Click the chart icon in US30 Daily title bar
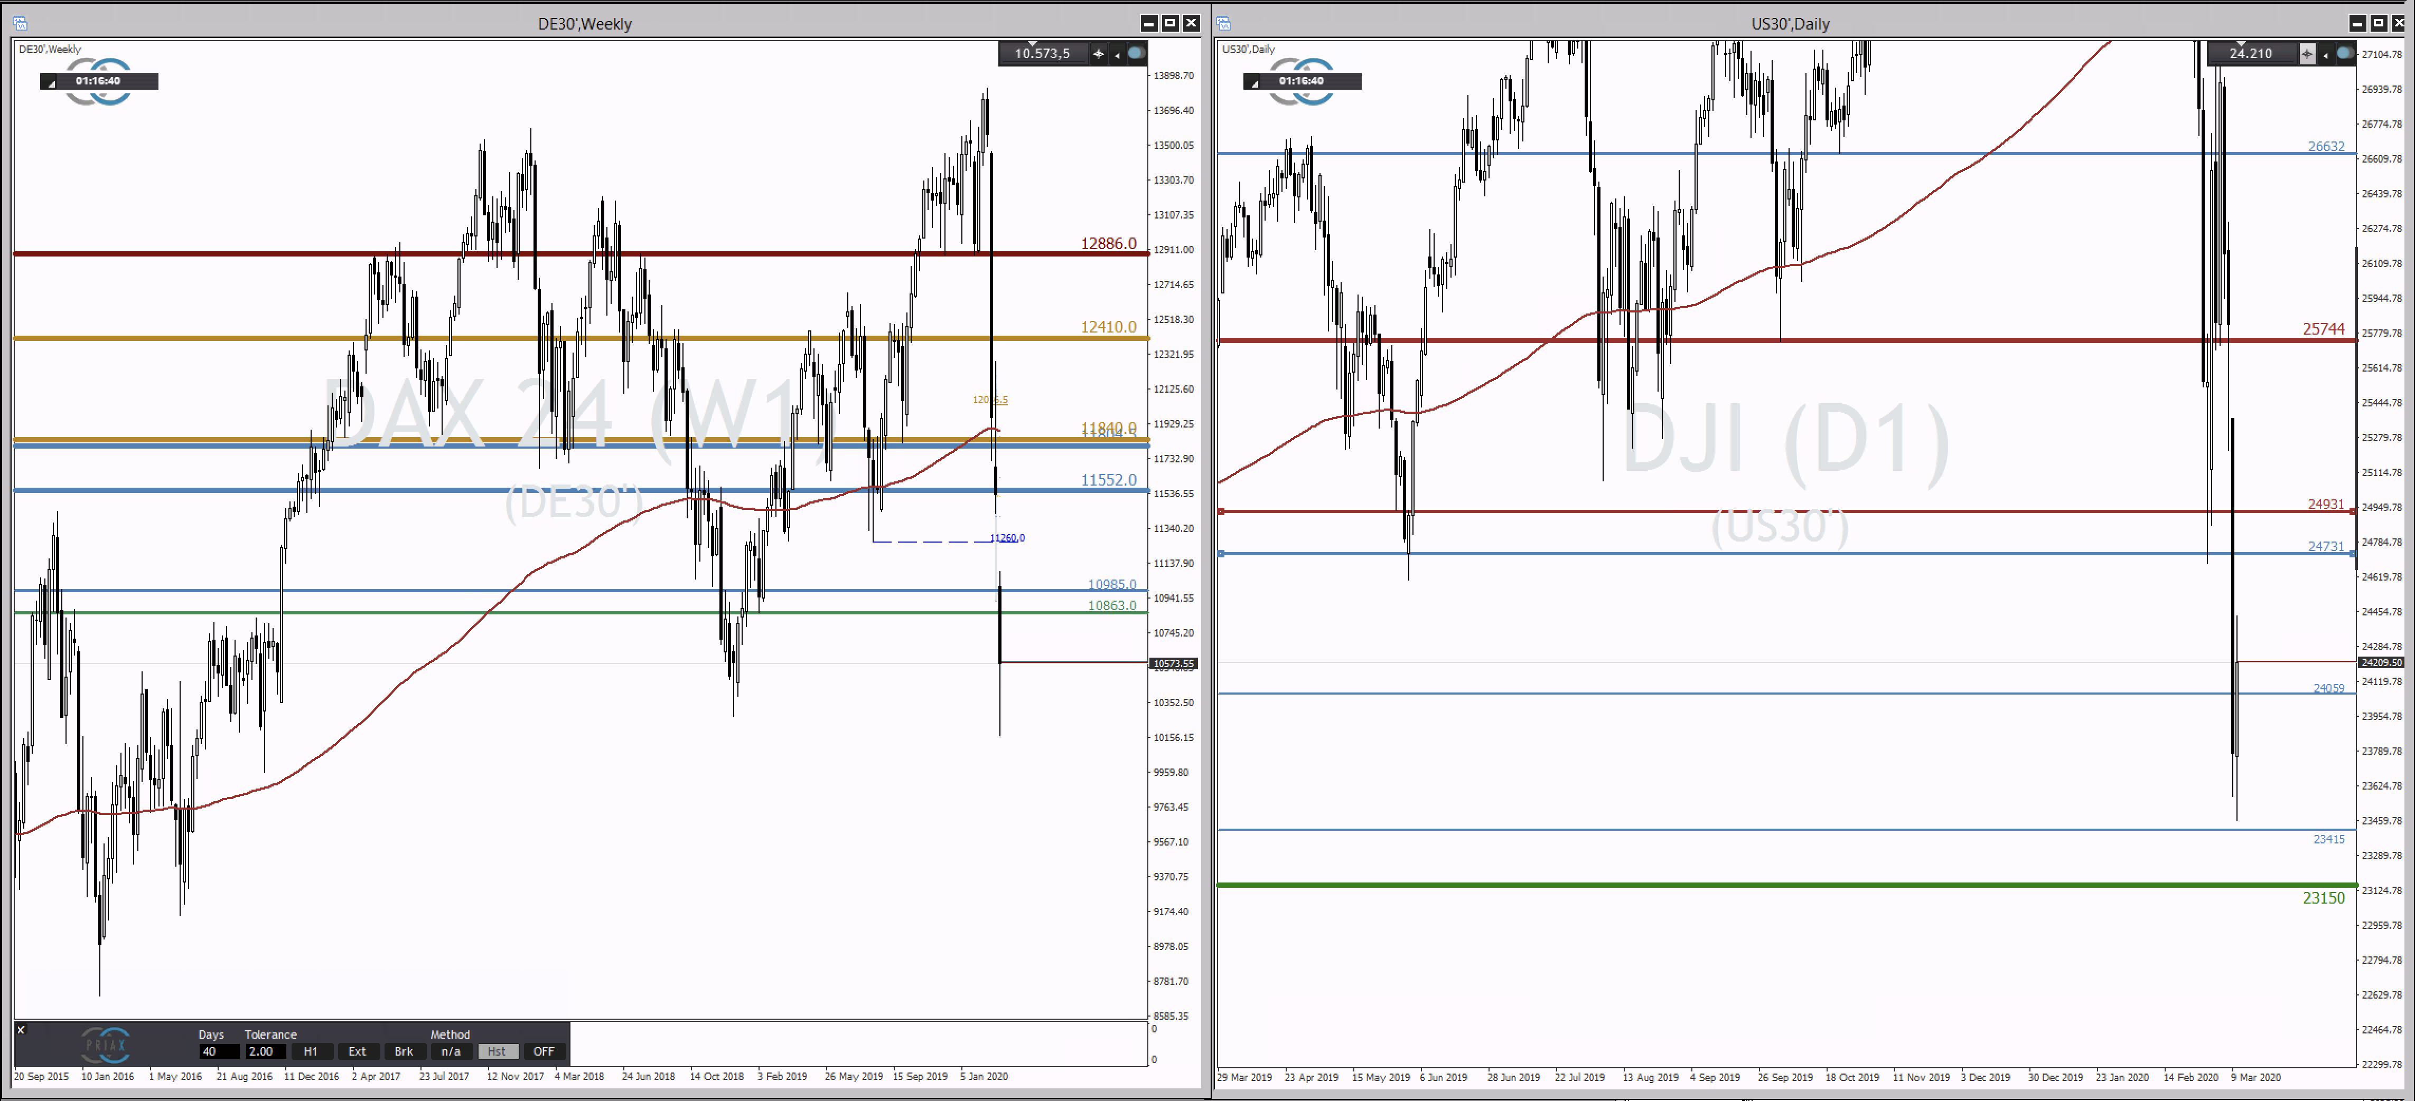 click(x=1223, y=23)
